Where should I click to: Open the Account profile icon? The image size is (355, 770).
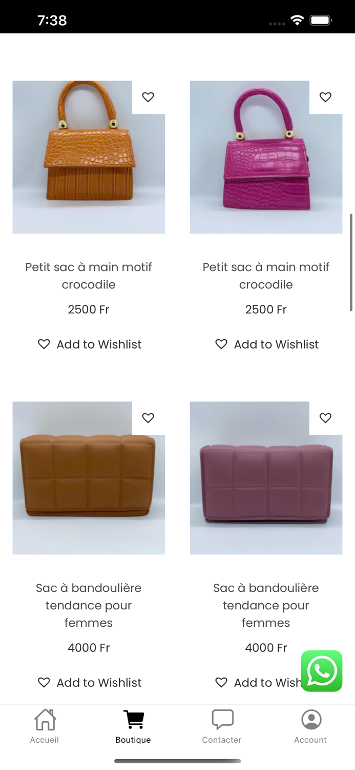[x=310, y=720]
